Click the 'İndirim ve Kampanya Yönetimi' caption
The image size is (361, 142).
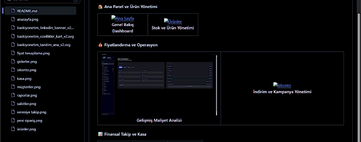coord(282,92)
